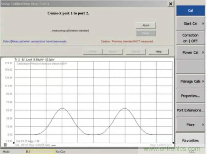Toggle Correction on/OFF softkey
This screenshot has width=207, height=154.
[191, 37]
